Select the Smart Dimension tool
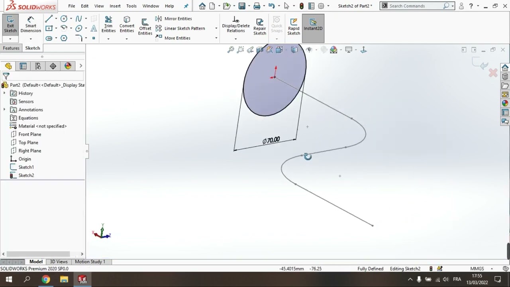 pos(31,25)
